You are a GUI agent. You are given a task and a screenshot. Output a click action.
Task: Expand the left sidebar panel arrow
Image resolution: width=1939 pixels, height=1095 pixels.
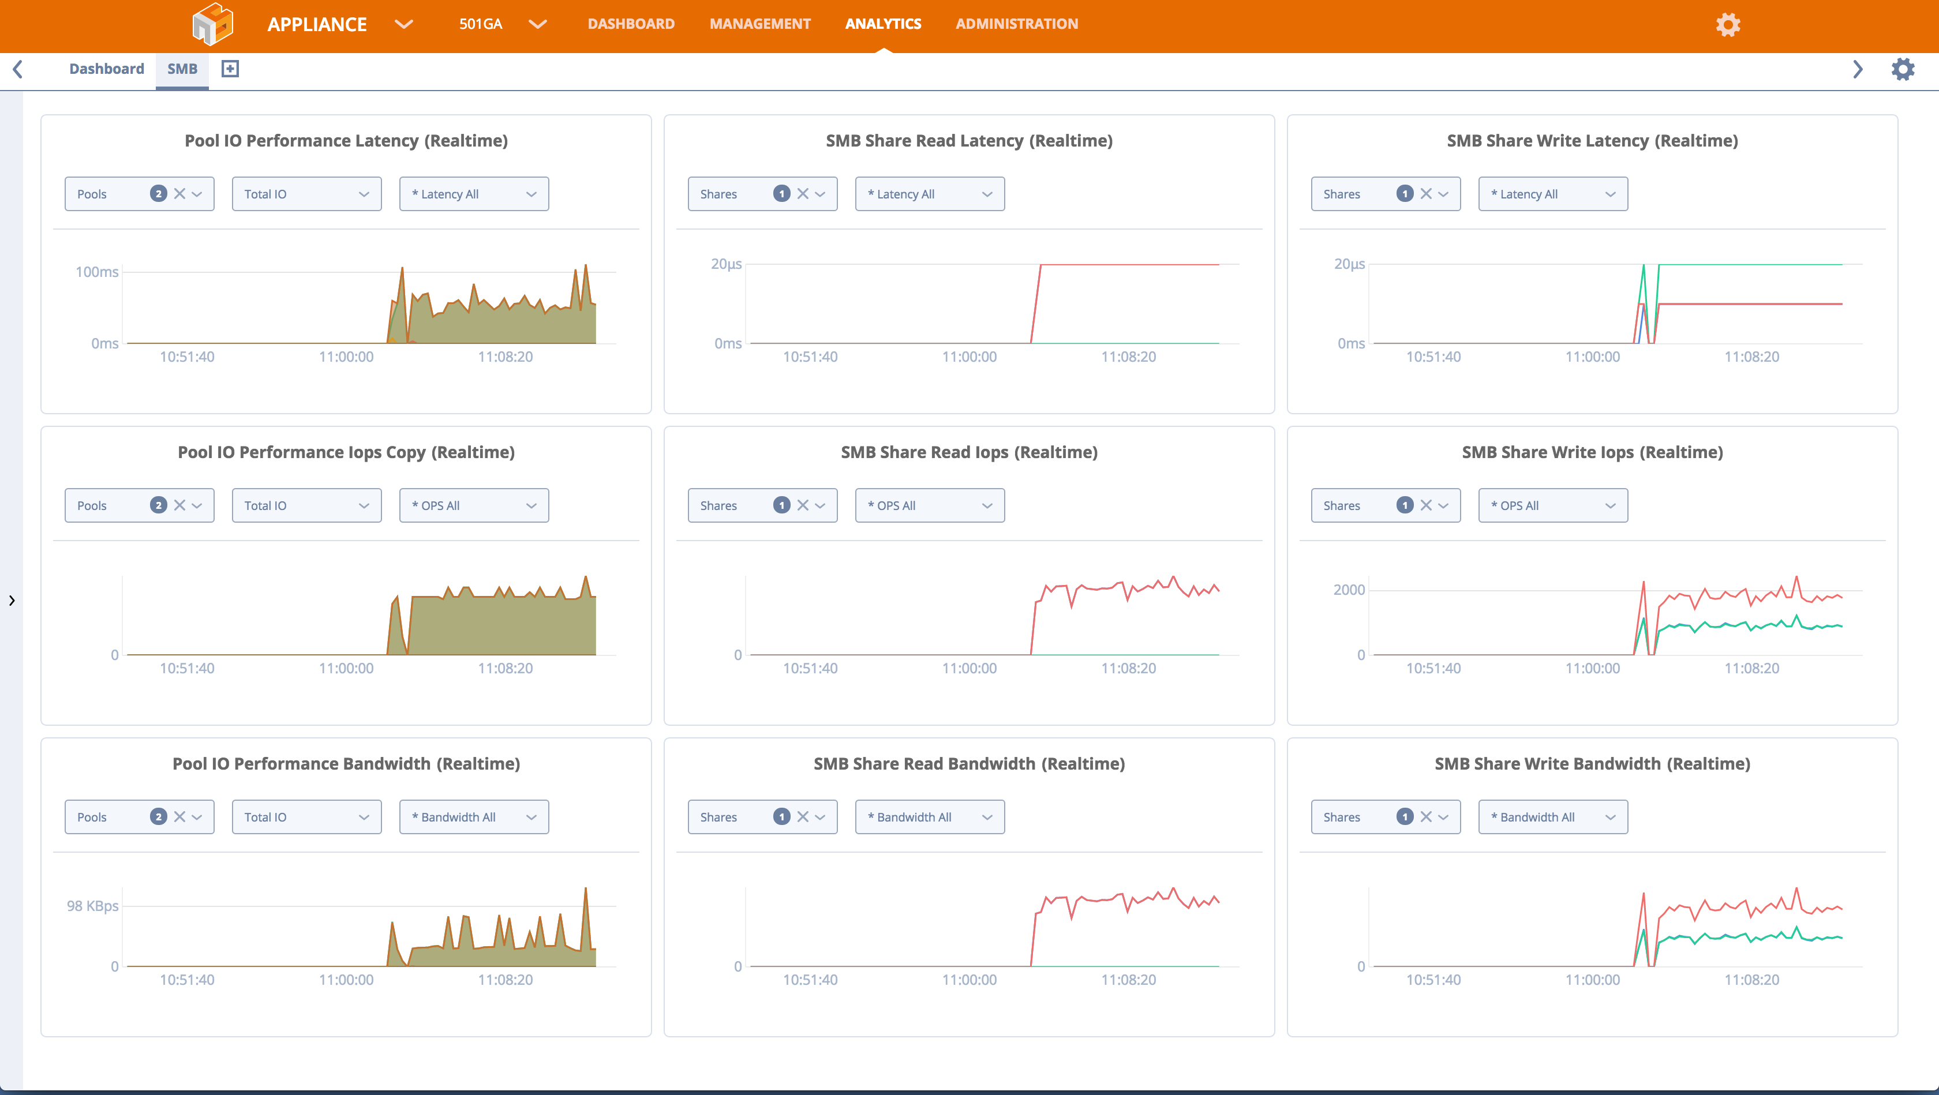pyautogui.click(x=12, y=601)
